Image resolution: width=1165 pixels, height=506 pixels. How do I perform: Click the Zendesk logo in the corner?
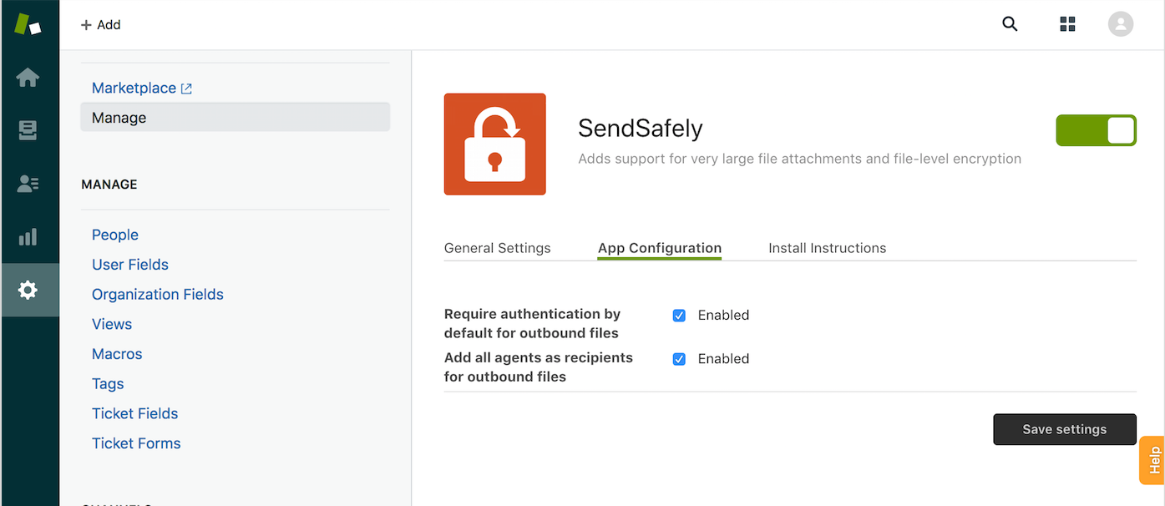[x=28, y=24]
